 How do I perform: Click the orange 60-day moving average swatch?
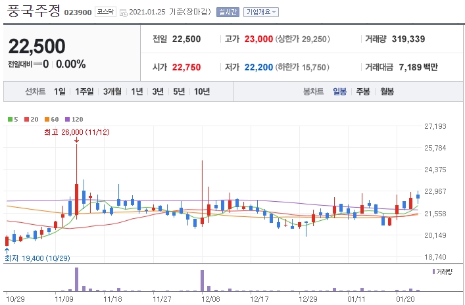47,120
